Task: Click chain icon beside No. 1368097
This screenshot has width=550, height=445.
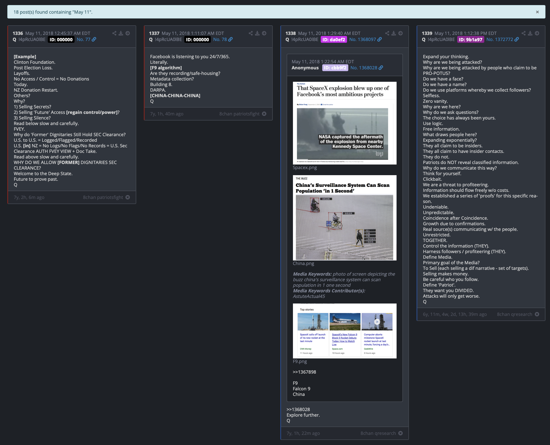Action: point(380,39)
